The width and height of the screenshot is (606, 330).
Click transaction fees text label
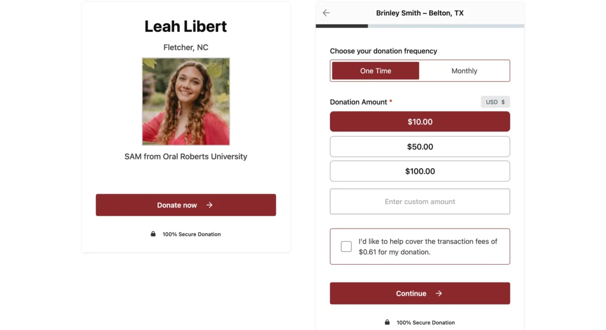428,247
